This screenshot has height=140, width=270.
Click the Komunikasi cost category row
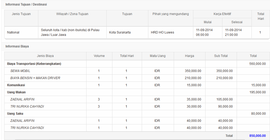click(x=16, y=85)
